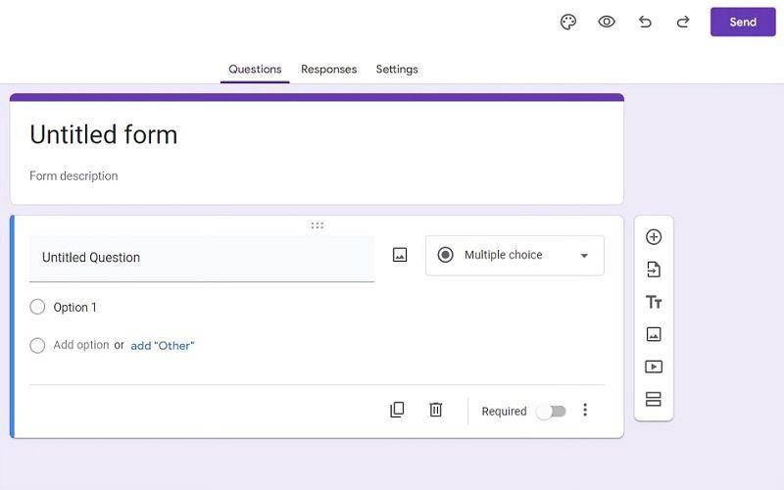The width and height of the screenshot is (784, 490).
Task: Add a new section to the form
Action: coord(654,399)
